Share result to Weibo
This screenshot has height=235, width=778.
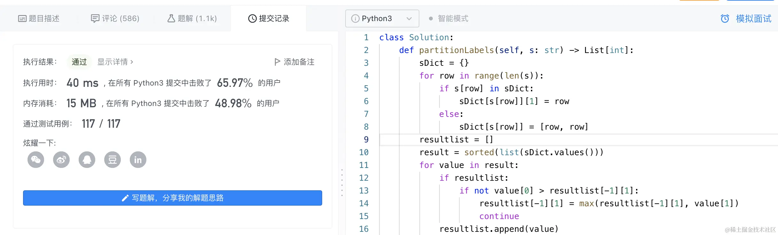click(61, 160)
